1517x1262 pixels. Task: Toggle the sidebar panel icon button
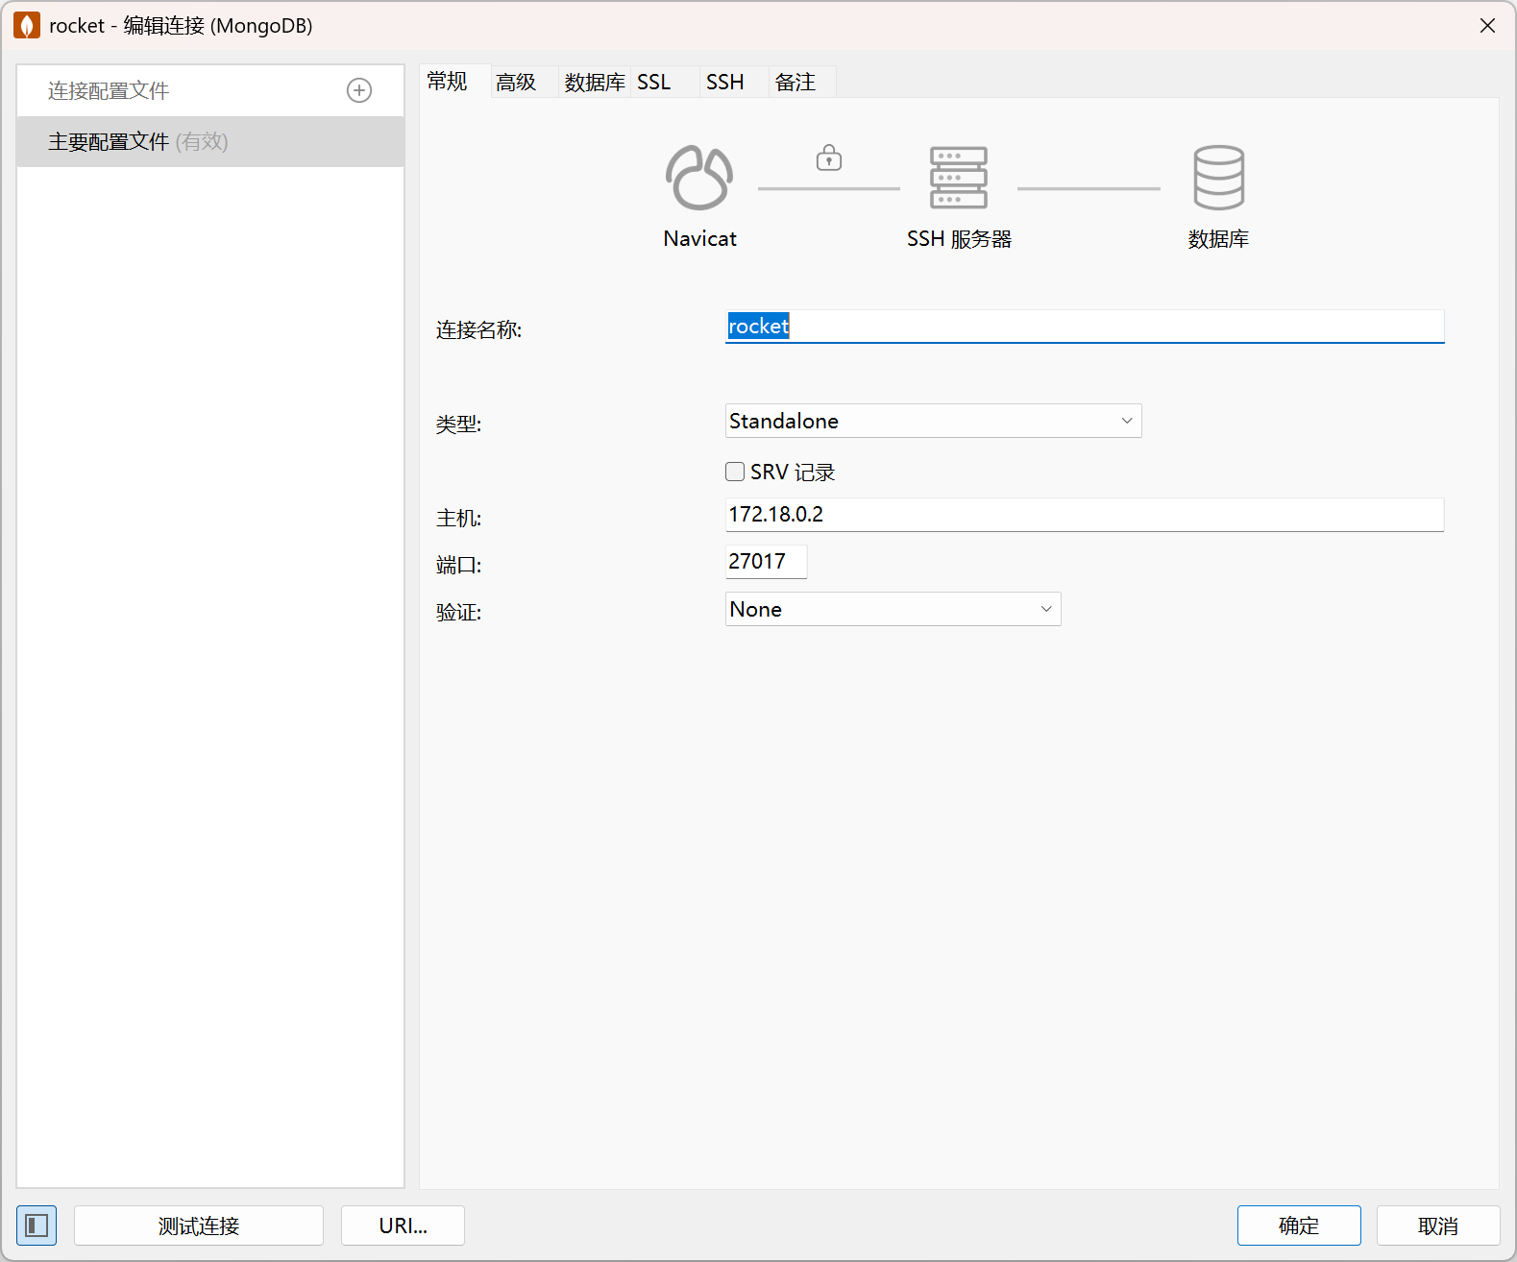coord(37,1226)
